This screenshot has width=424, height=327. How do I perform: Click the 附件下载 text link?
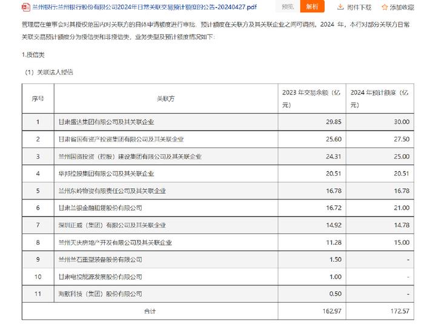tap(359, 7)
